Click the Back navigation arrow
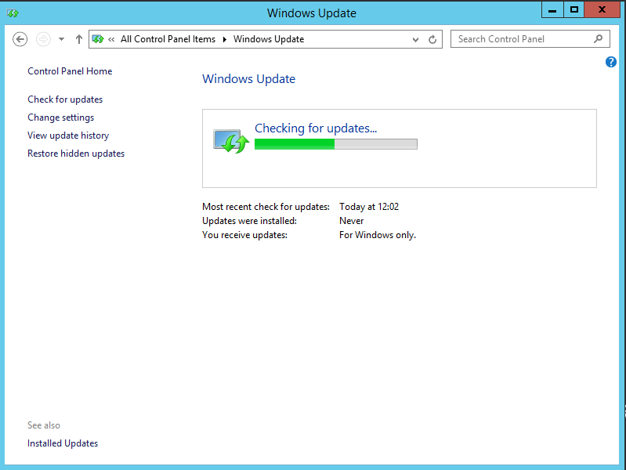This screenshot has height=470, width=626. [x=20, y=39]
